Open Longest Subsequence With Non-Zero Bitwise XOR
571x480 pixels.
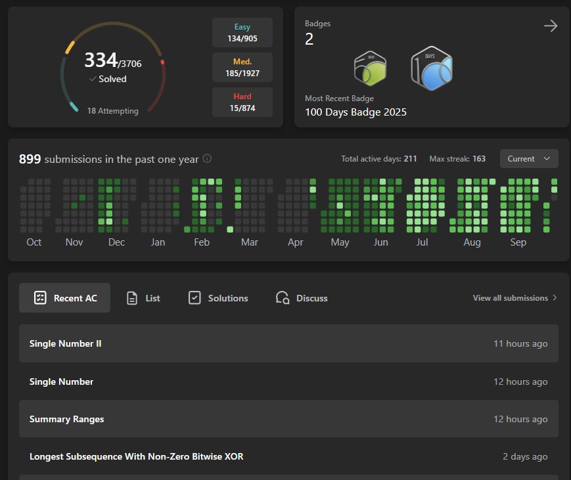pos(288,456)
